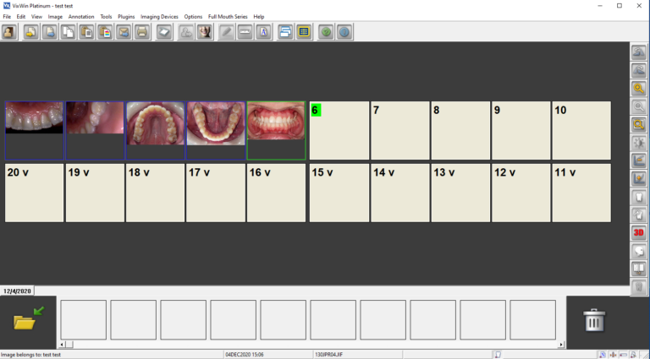Click the save image icon with blue arrow
This screenshot has height=359, width=650.
point(50,32)
